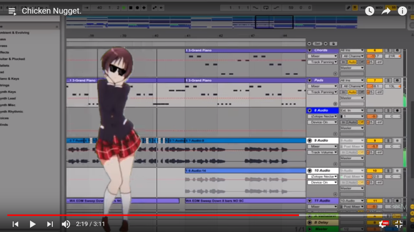
Task: Open the YouTube settings gear
Action: pyautogui.click(x=382, y=223)
